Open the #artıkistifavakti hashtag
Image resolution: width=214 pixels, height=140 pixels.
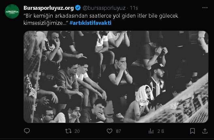point(91,23)
